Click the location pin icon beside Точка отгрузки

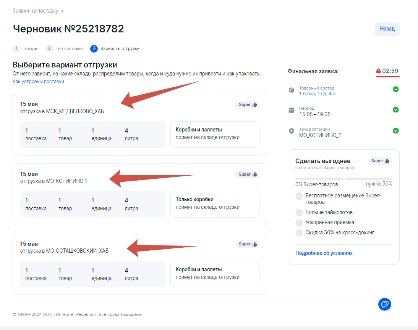pyautogui.click(x=292, y=131)
